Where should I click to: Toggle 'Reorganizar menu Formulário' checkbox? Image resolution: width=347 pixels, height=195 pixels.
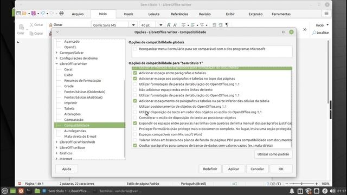[x=135, y=49]
